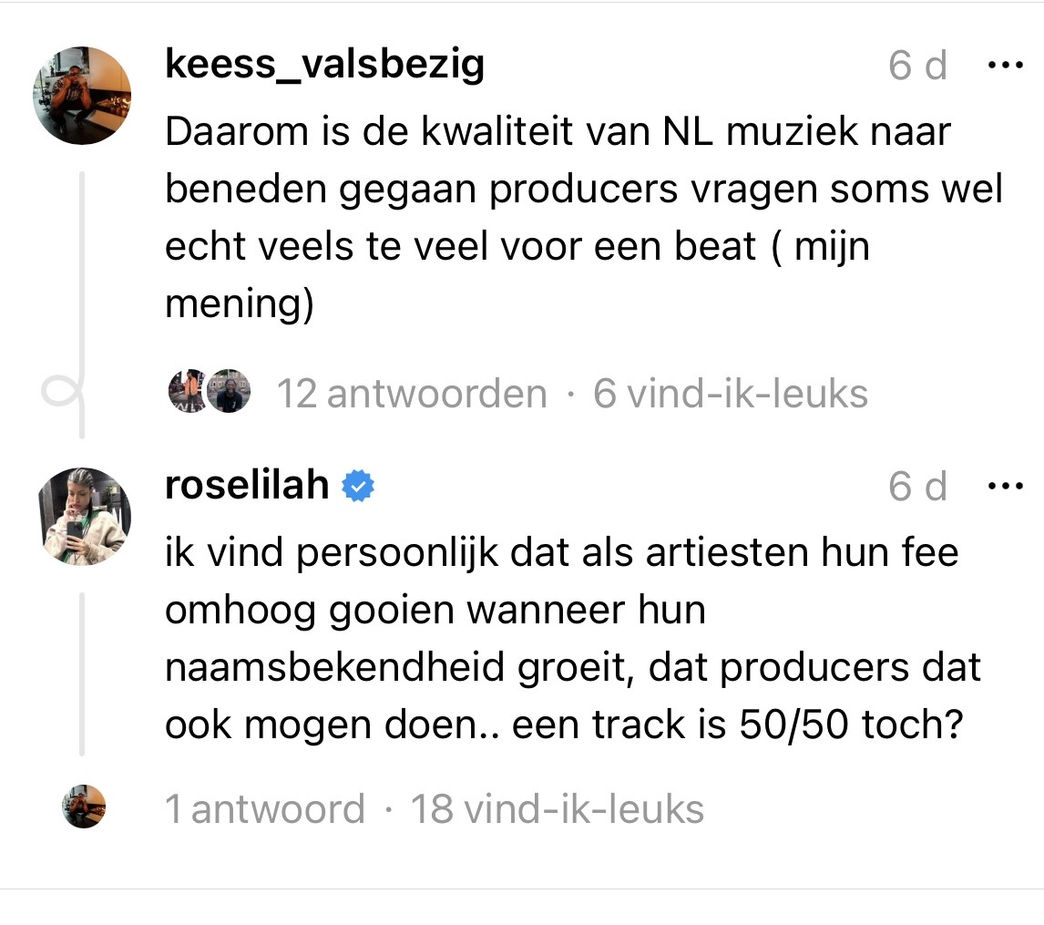Click the vertical thread line under roselilah's avatar

82,673
